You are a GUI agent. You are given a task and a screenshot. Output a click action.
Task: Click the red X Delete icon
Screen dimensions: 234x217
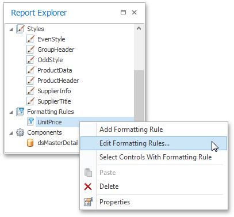point(88,186)
